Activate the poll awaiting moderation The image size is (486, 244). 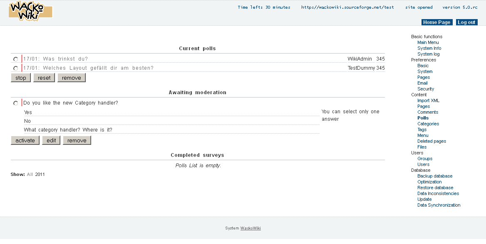pyautogui.click(x=25, y=141)
